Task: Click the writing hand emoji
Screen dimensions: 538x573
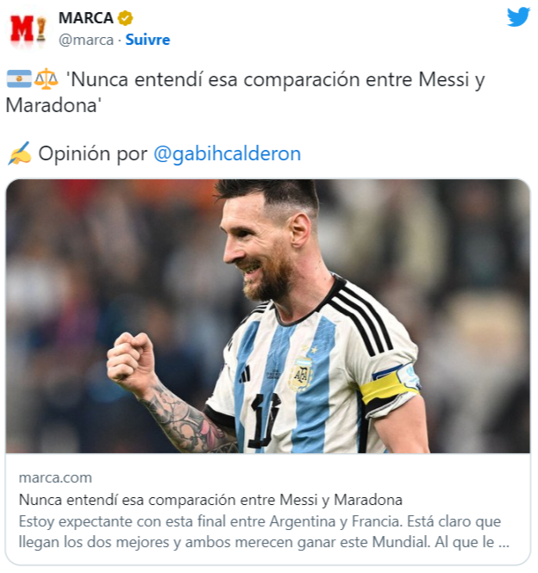Action: tap(20, 153)
